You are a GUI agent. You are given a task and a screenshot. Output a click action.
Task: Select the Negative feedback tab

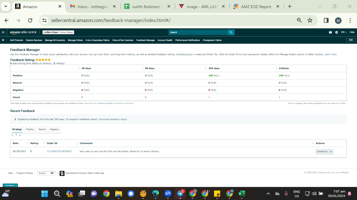[55, 130]
